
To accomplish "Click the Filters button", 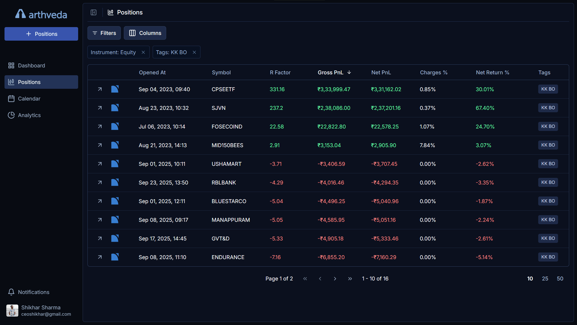I will [104, 33].
